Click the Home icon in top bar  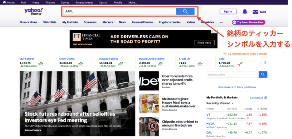[4, 3]
